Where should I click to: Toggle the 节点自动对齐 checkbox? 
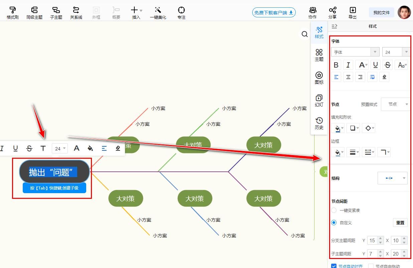pos(333,266)
